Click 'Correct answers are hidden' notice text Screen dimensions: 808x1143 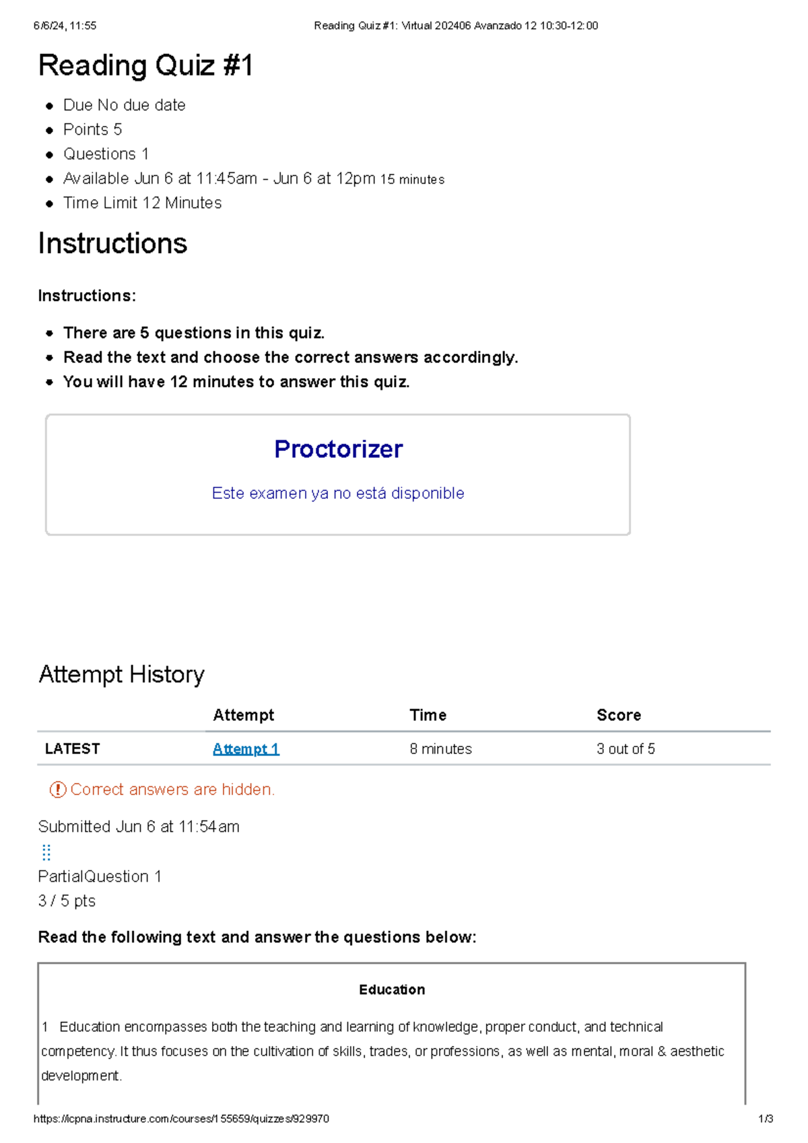172,789
